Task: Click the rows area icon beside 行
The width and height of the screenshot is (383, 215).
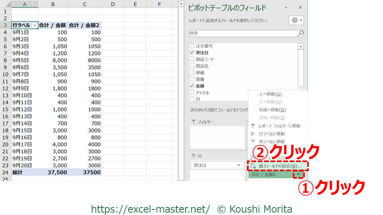Action: coord(194,156)
